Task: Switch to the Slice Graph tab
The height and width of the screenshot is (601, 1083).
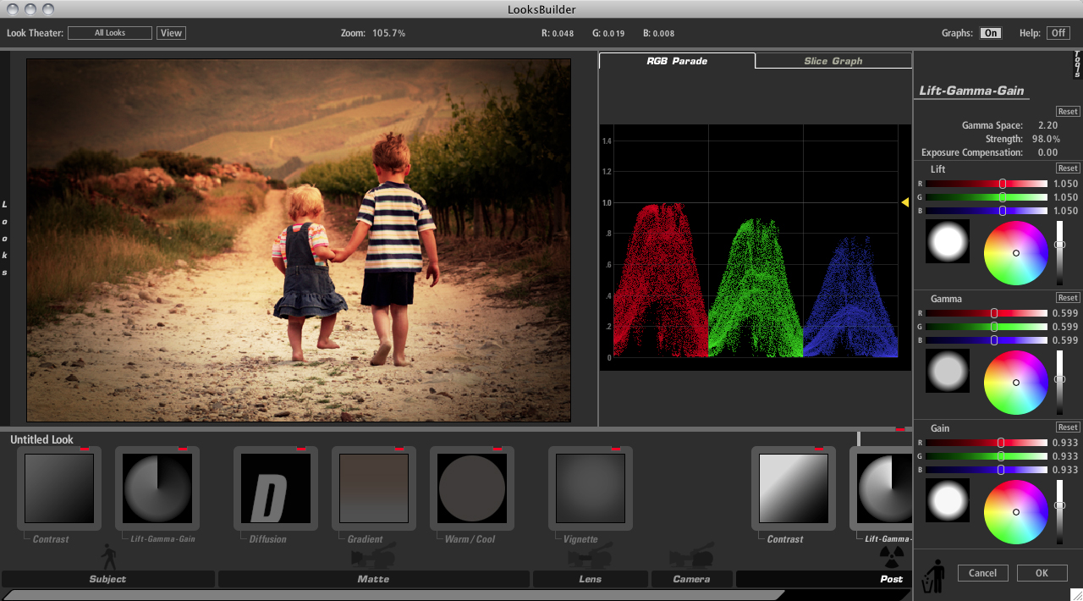Action: tap(833, 60)
